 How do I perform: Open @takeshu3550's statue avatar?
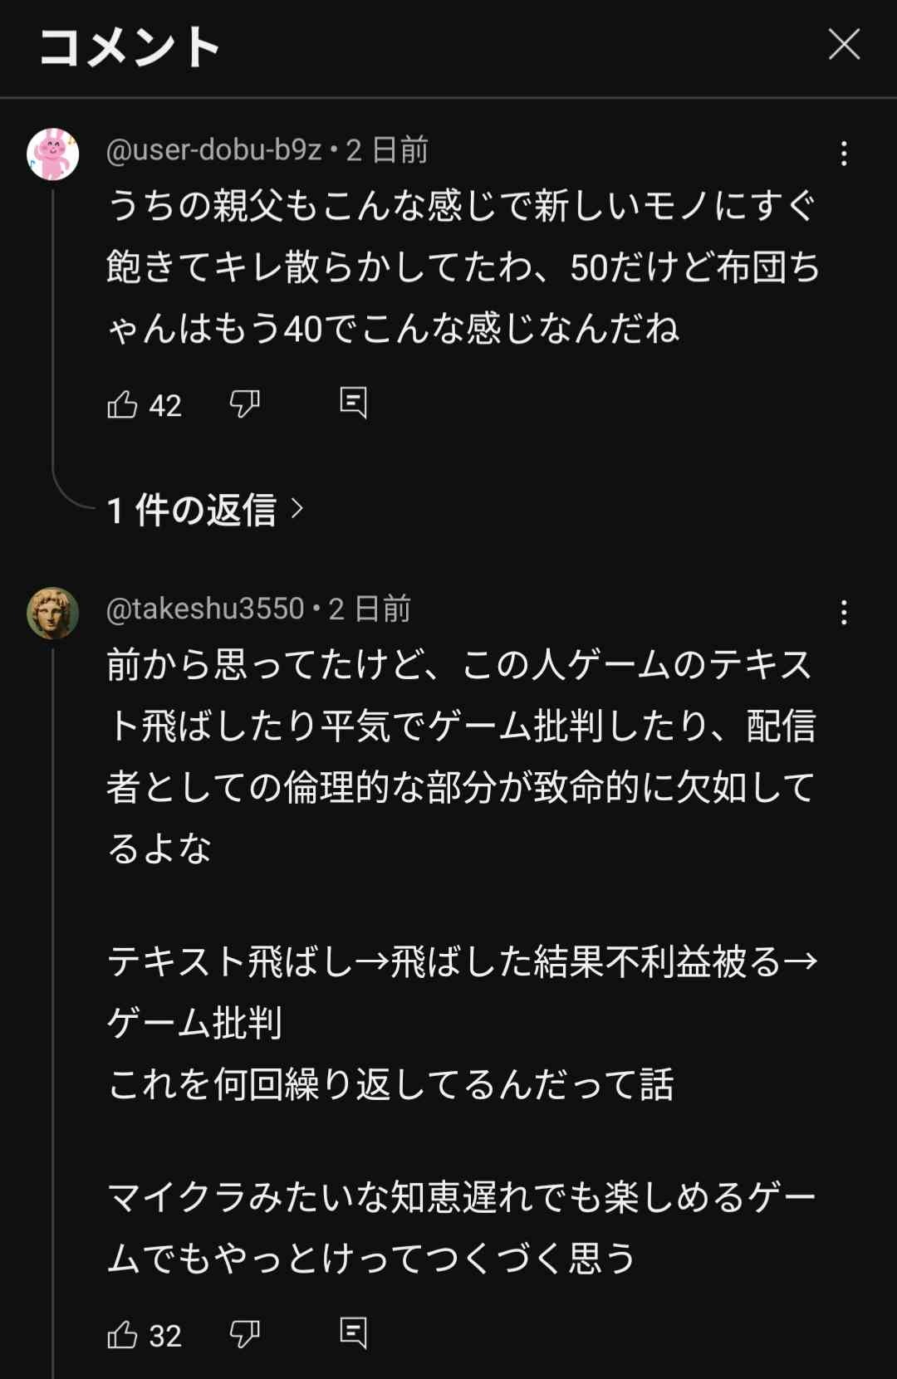(x=52, y=613)
